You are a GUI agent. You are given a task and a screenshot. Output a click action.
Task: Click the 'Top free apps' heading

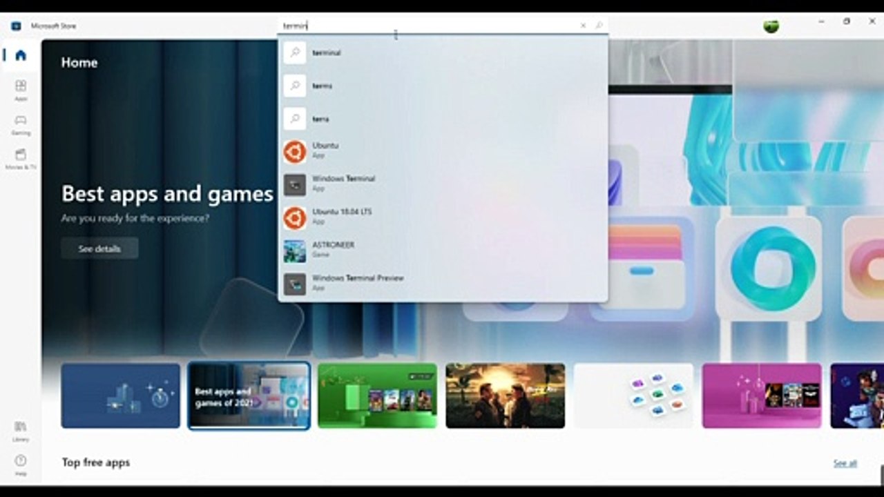click(96, 462)
